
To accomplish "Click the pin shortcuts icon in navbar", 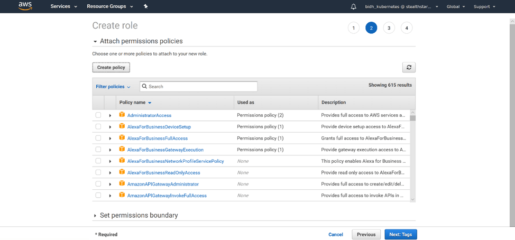I will pos(146,6).
